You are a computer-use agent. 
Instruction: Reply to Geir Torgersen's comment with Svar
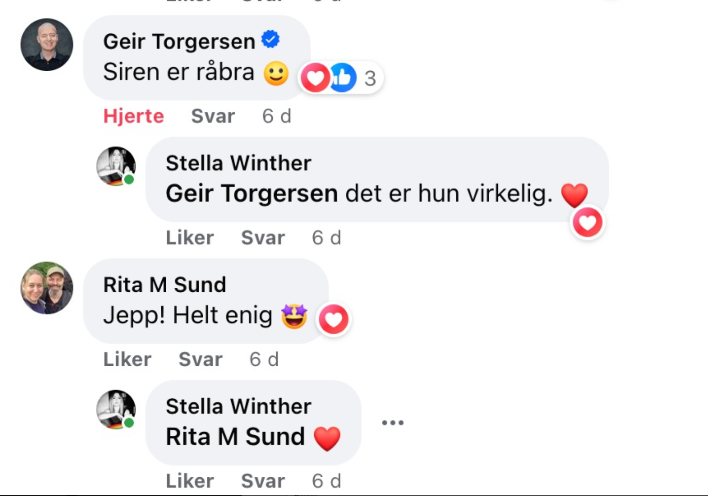point(213,116)
